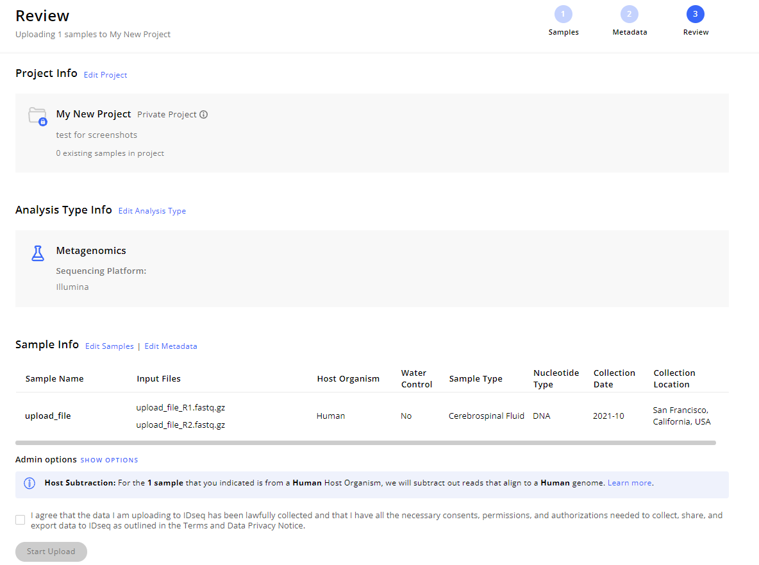Open the Edit Samples link

[x=110, y=346]
